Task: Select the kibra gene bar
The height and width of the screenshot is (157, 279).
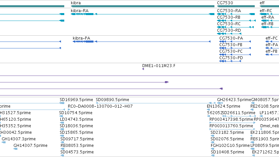Action: coord(143,6)
